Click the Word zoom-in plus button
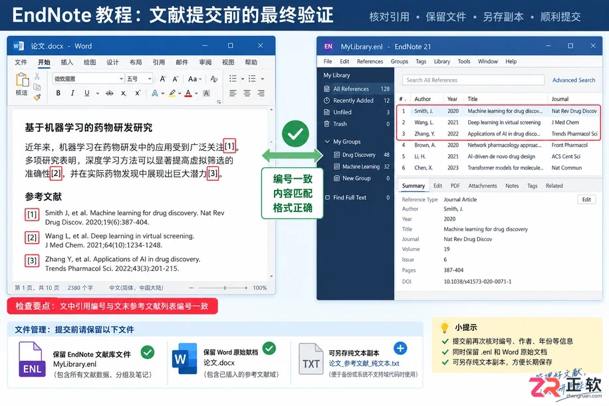The image size is (609, 406). [246, 288]
